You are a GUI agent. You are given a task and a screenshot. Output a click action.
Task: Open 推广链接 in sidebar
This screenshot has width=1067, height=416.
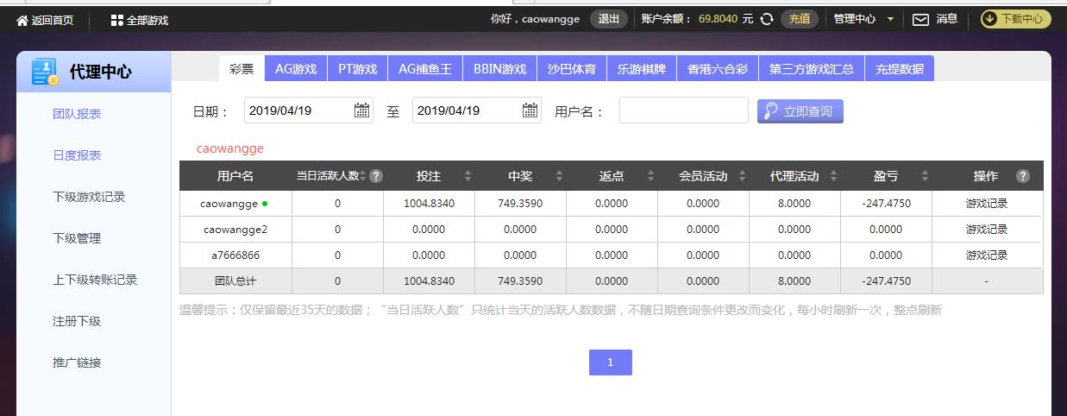(x=77, y=362)
